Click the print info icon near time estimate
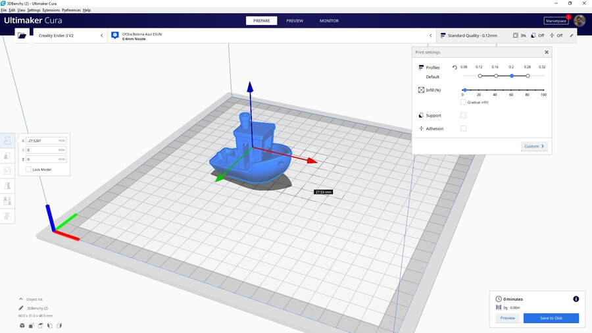Viewport: 592px width, 333px height. (x=576, y=299)
